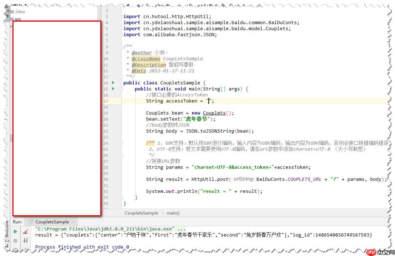Click the @author tag in Javadoc

point(142,52)
